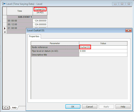The width and height of the screenshot is (134, 112).
Task: Click the current-row arrow marker at 01::00:00
Action: pos(5,28)
